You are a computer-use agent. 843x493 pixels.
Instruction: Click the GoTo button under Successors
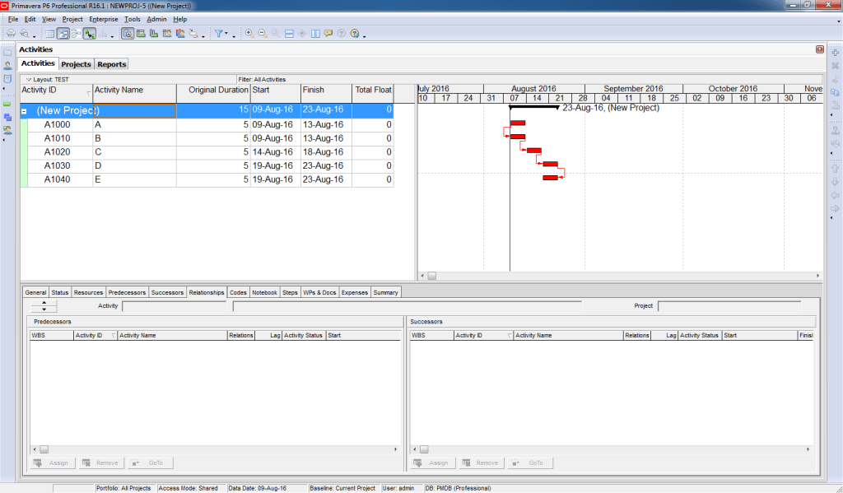tap(532, 463)
